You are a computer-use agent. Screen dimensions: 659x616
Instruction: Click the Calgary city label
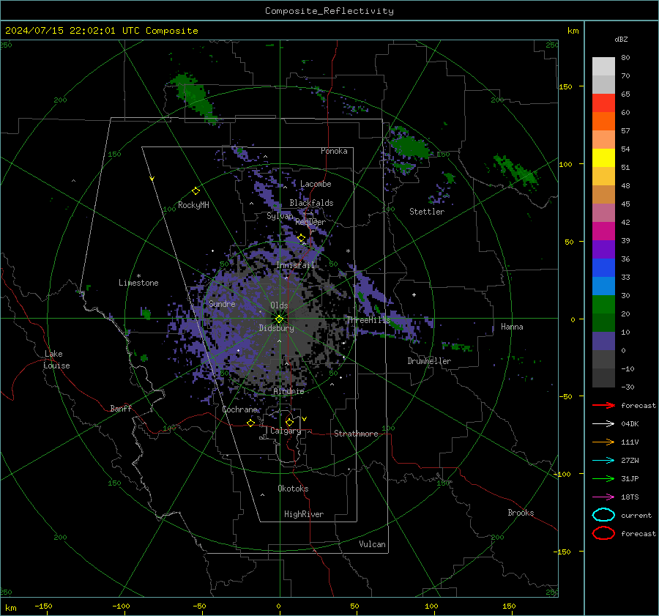[x=286, y=431]
